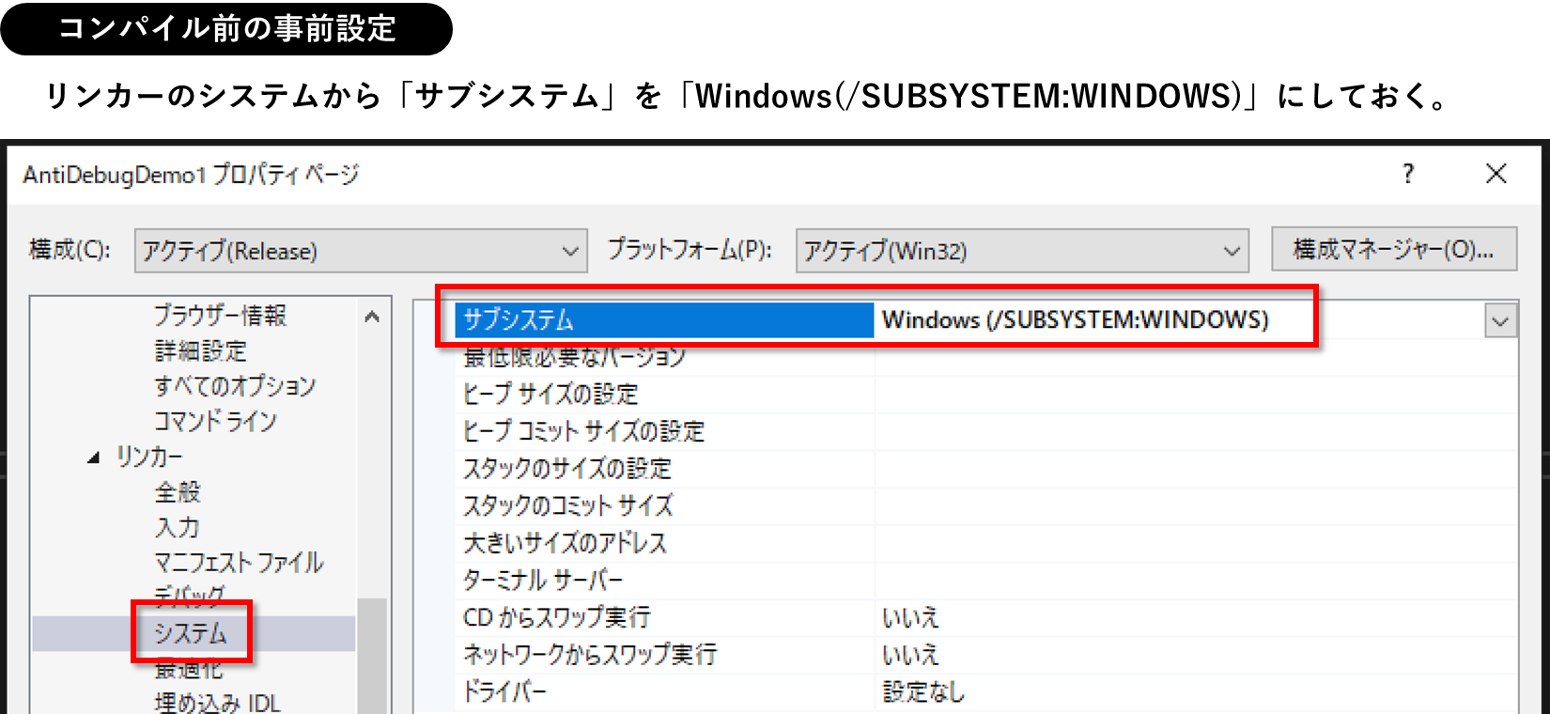Screen dimensions: 1550x714
Task: Select the スタックのコミット サイズ property
Action: (x=568, y=506)
